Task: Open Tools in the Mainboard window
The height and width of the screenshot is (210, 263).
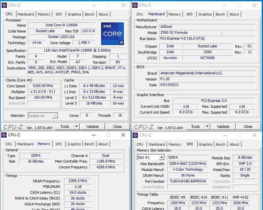Action: 195,126
